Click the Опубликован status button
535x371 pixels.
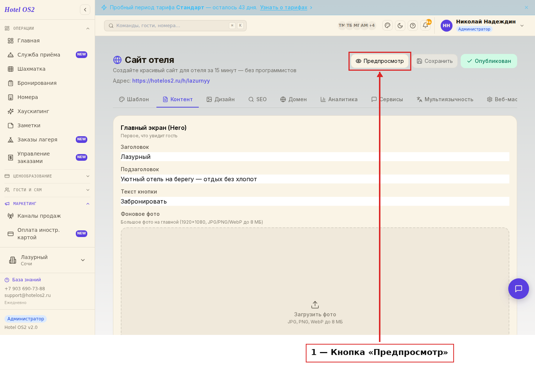click(x=489, y=61)
